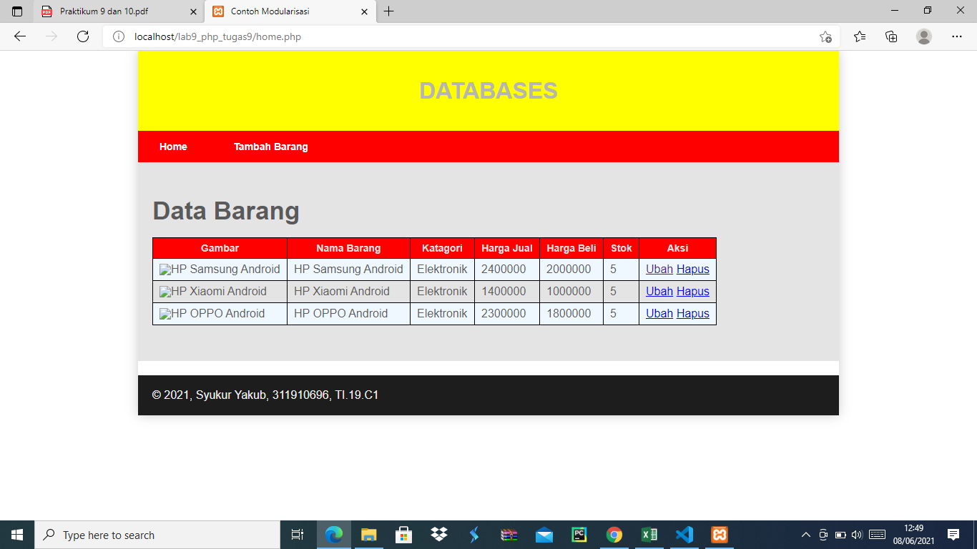Image resolution: width=977 pixels, height=549 pixels.
Task: Open Microsoft Excel from the taskbar
Action: [649, 535]
